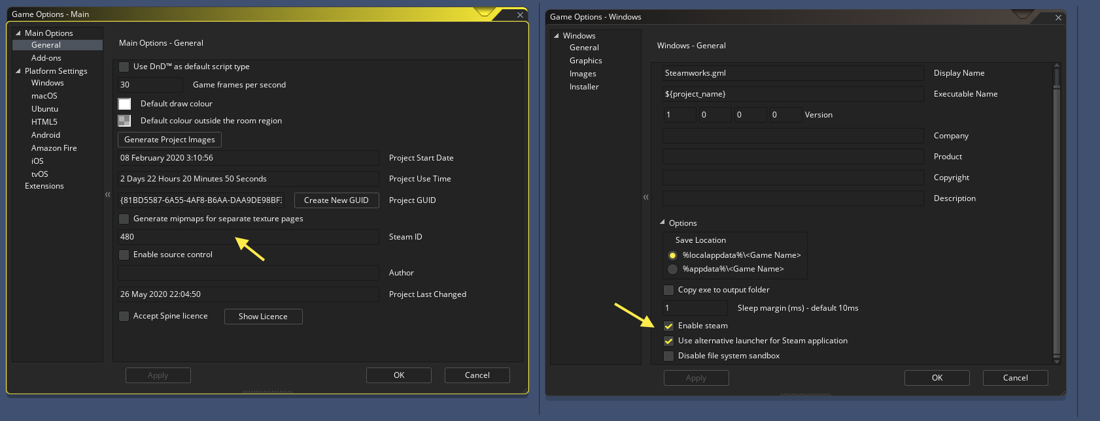Edit the Sleep margin (ms) field
1100x421 pixels.
coord(695,308)
